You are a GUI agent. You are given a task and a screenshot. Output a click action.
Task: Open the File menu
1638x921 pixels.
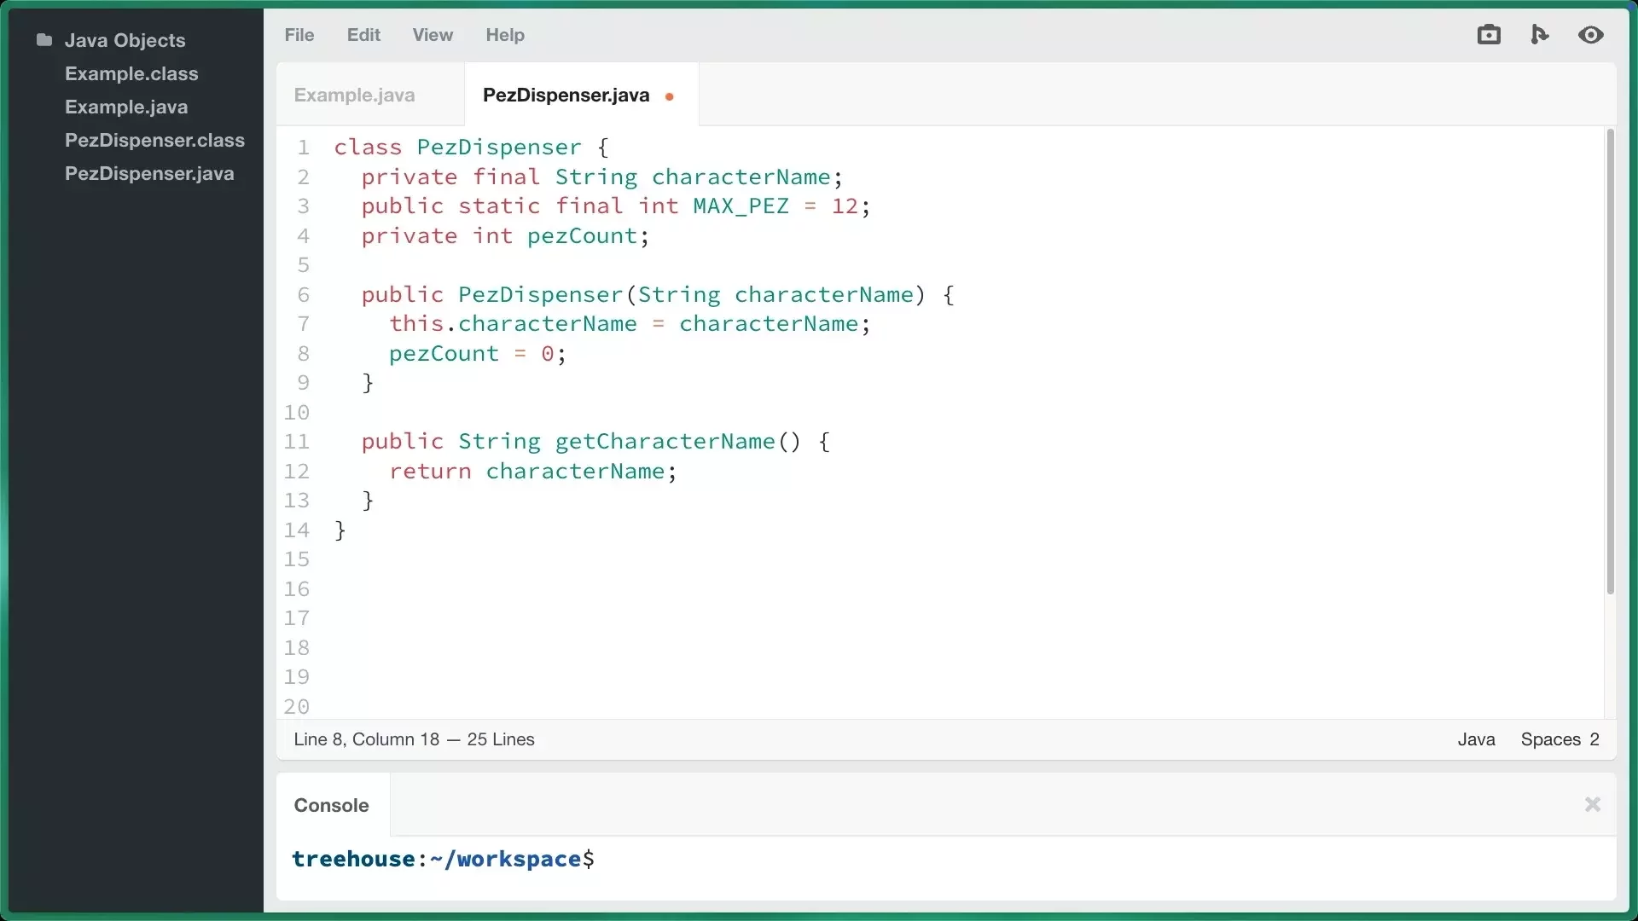(298, 35)
